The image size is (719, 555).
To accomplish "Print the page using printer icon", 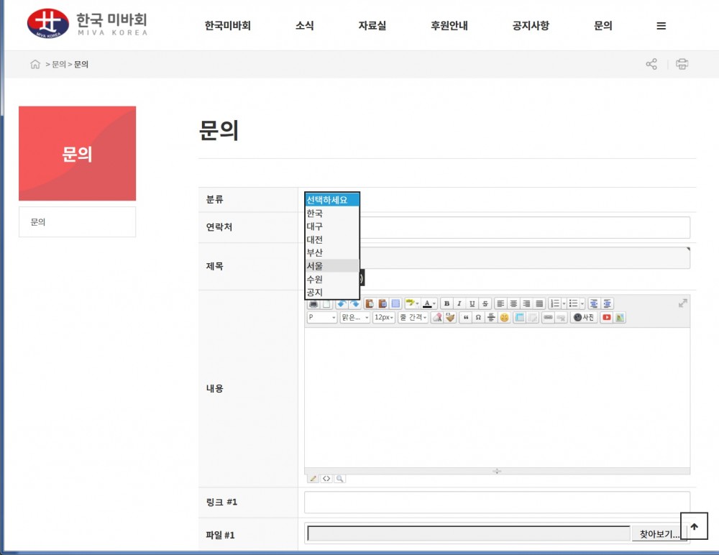I will click(682, 64).
